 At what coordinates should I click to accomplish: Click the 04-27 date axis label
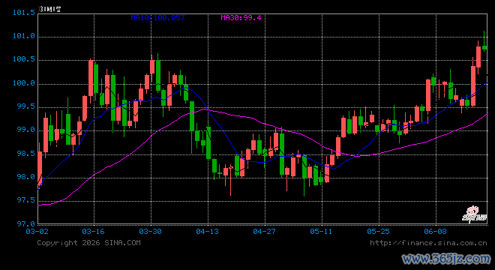pos(264,232)
